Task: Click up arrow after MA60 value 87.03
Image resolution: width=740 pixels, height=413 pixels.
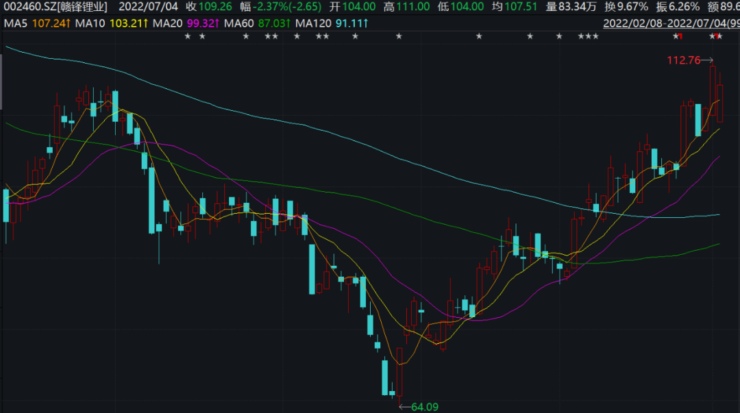Action: click(289, 23)
